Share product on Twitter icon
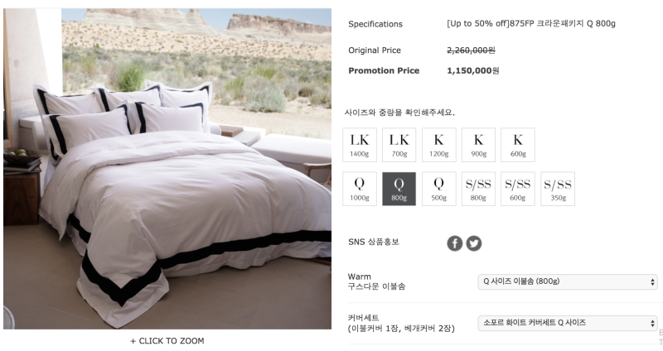Image resolution: width=663 pixels, height=351 pixels. pyautogui.click(x=473, y=243)
